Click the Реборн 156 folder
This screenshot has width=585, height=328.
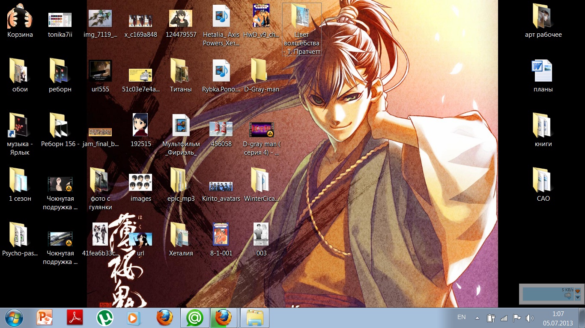tap(60, 131)
